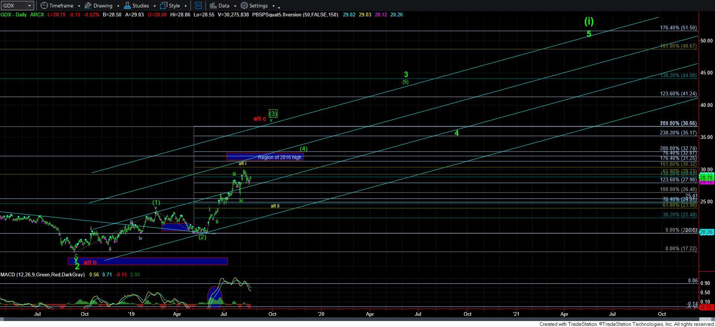The width and height of the screenshot is (715, 327).
Task: Expand the Timeframe dropdown arrow
Action: (x=79, y=6)
